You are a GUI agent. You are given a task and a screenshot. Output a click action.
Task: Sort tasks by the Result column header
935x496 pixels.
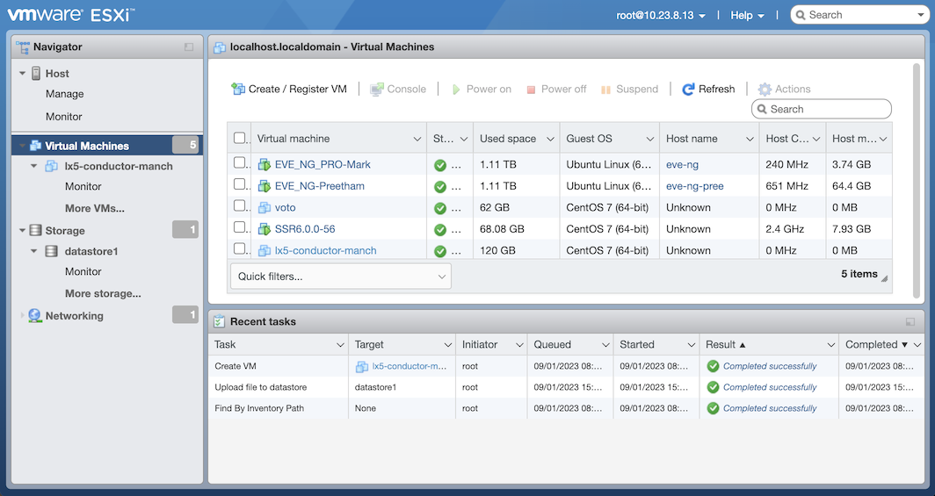coord(721,345)
